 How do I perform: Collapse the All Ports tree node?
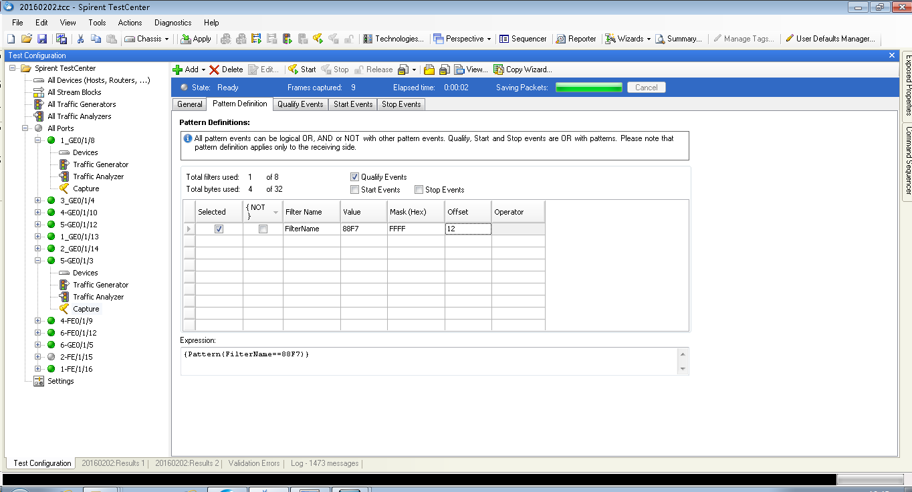click(25, 128)
